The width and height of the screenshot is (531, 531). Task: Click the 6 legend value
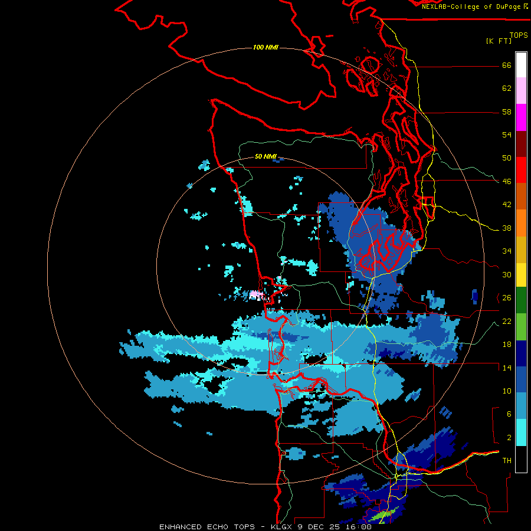(x=509, y=414)
